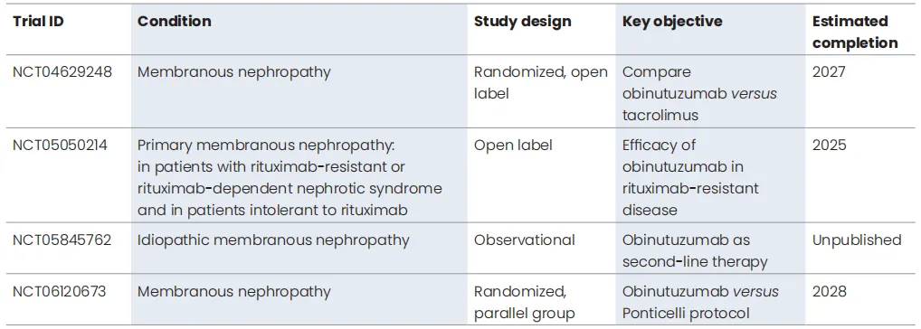
Task: Click the Study design column header
Action: coord(522,22)
